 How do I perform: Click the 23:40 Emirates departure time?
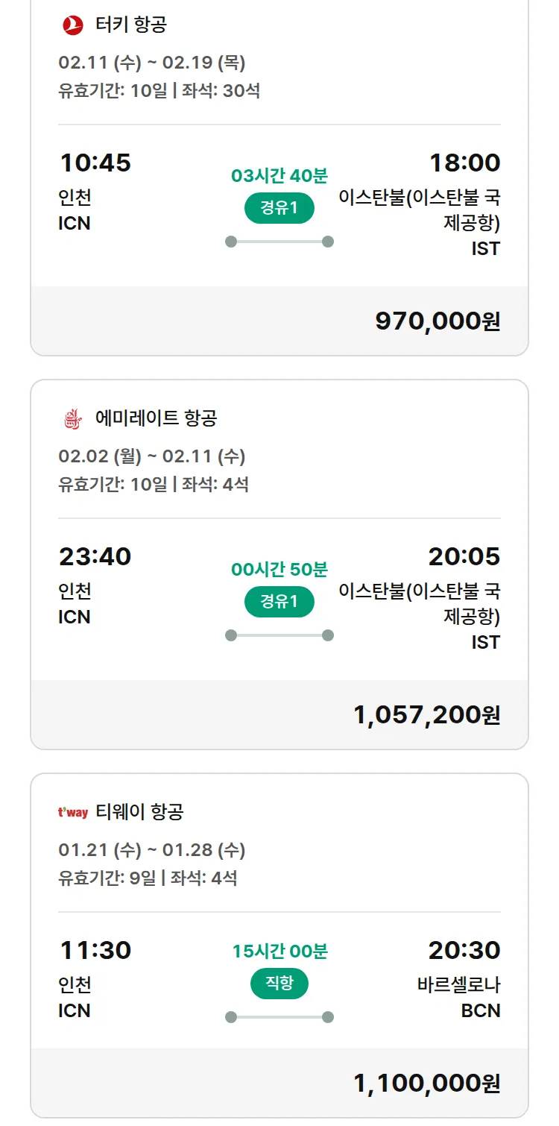(x=95, y=556)
